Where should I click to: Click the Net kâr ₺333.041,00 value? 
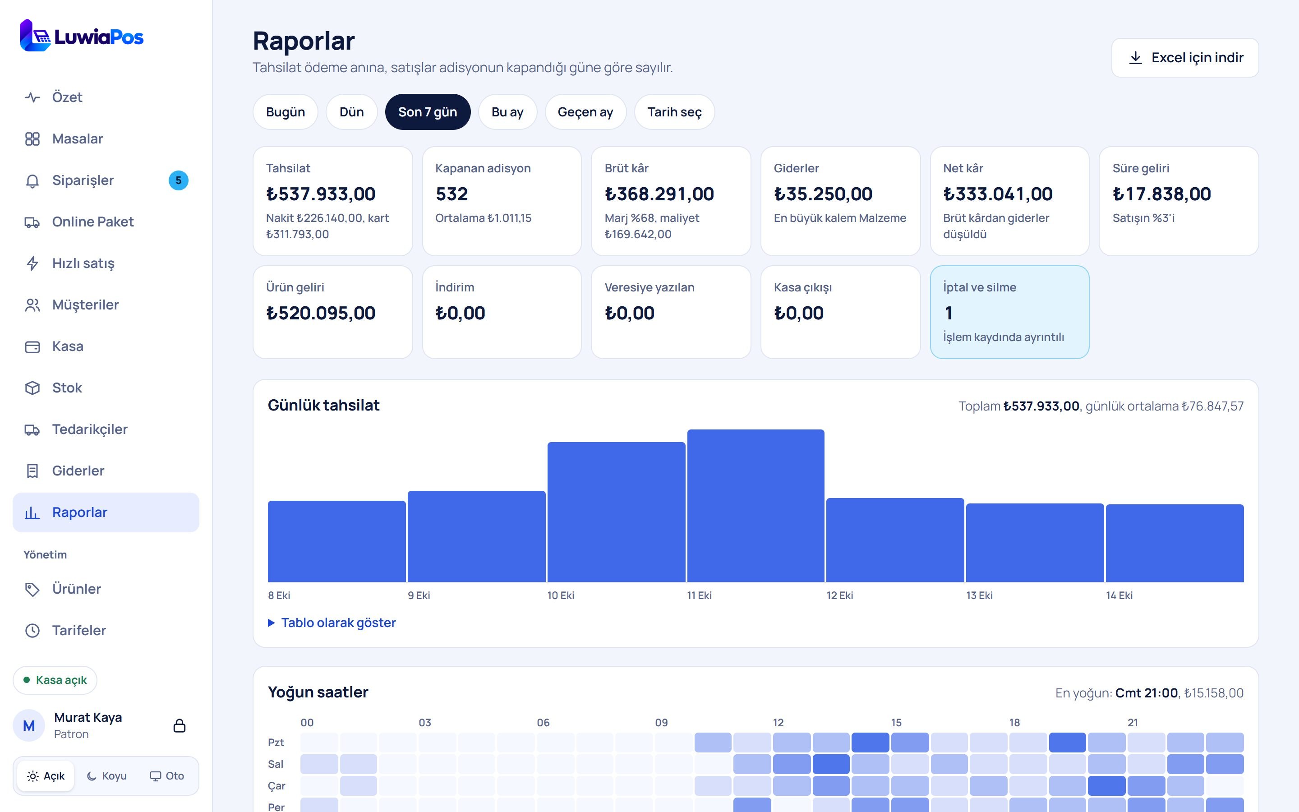[x=997, y=194]
